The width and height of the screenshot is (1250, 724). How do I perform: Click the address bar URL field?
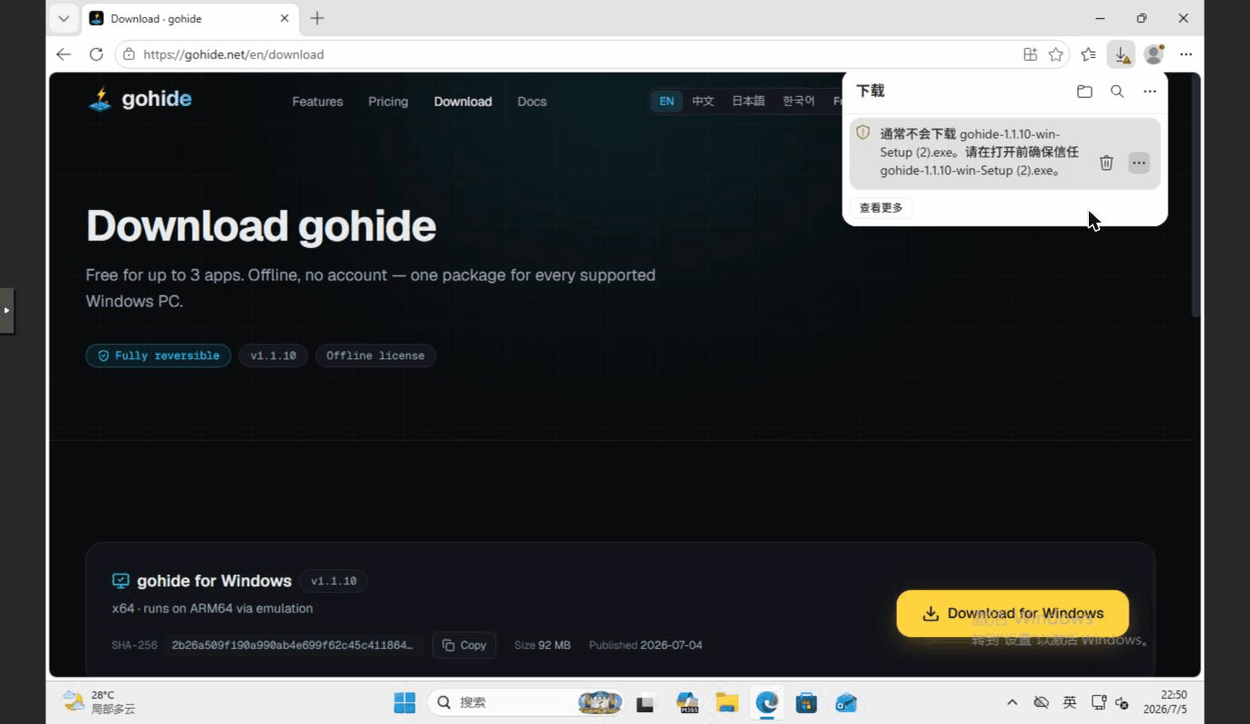[577, 54]
